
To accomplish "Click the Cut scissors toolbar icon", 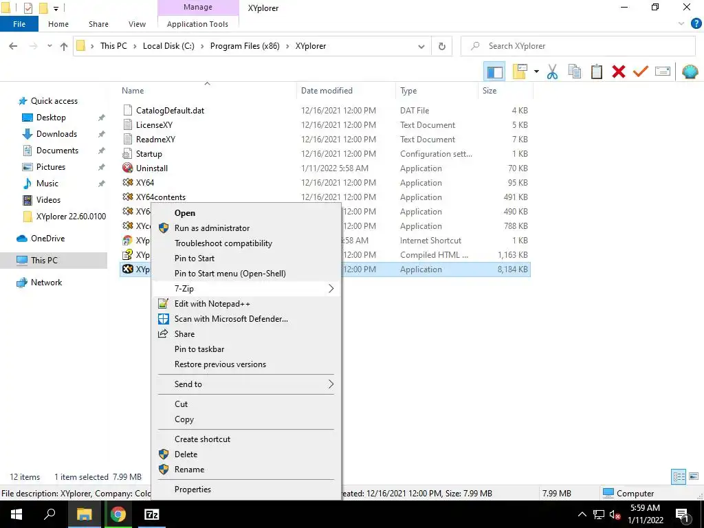I will (552, 71).
